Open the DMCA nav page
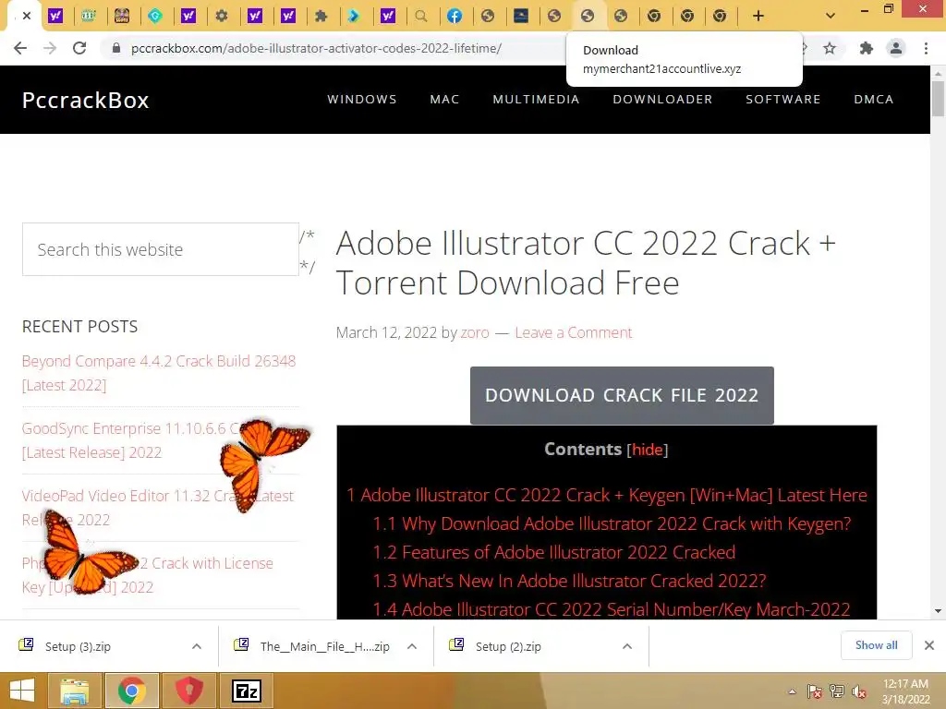946x709 pixels. [x=874, y=100]
